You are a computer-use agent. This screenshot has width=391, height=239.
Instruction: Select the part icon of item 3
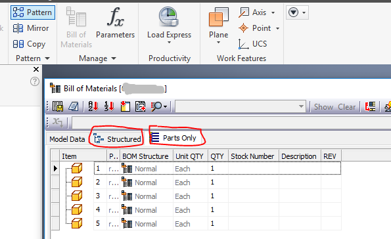tap(77, 196)
